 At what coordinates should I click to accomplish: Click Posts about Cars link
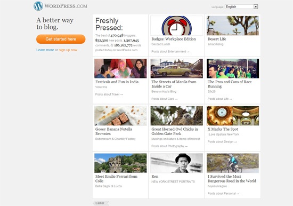pos(165,99)
